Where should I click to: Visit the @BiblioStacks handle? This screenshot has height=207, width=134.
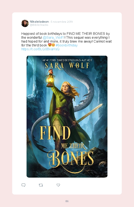(x=39, y=25)
